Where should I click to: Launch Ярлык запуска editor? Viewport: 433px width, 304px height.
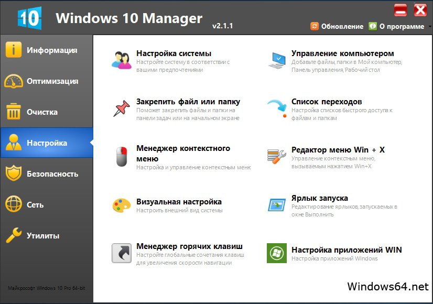pyautogui.click(x=319, y=198)
